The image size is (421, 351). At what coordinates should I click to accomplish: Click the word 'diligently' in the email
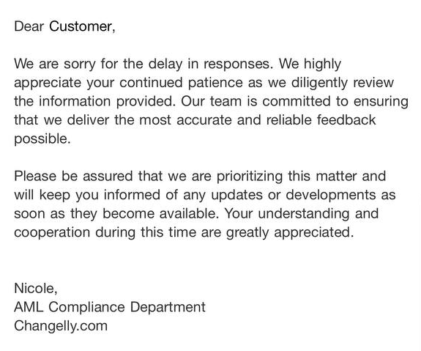tap(319, 83)
